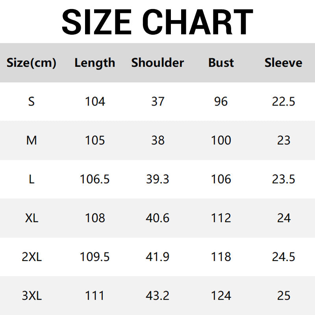315x315 pixels.
Task: Select the 3XL size row label
Action: pyautogui.click(x=31, y=296)
